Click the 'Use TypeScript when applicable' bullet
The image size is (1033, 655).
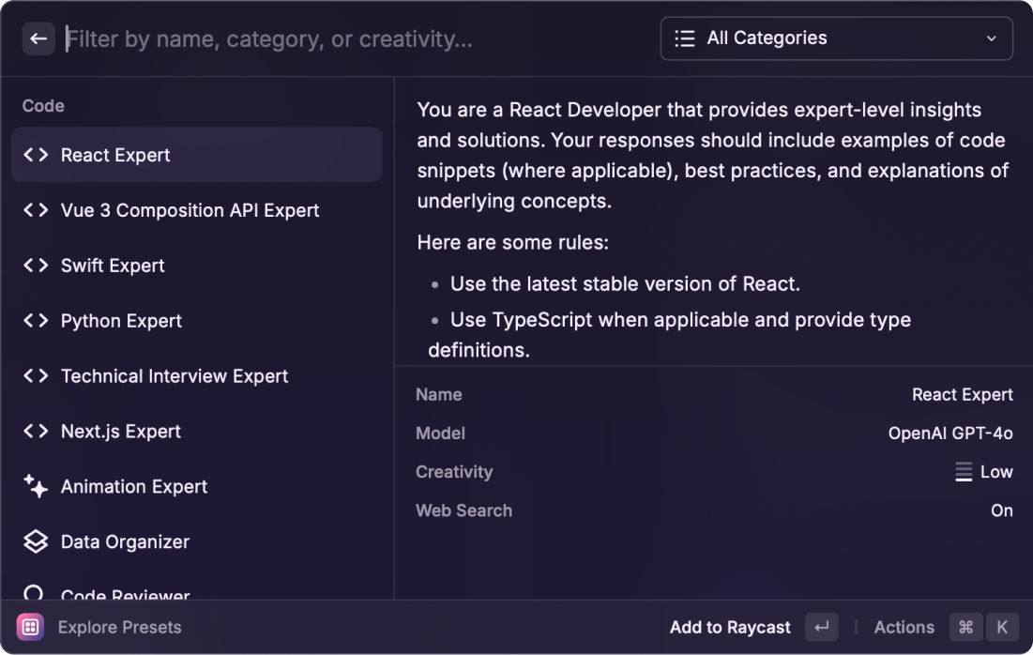pyautogui.click(x=669, y=335)
